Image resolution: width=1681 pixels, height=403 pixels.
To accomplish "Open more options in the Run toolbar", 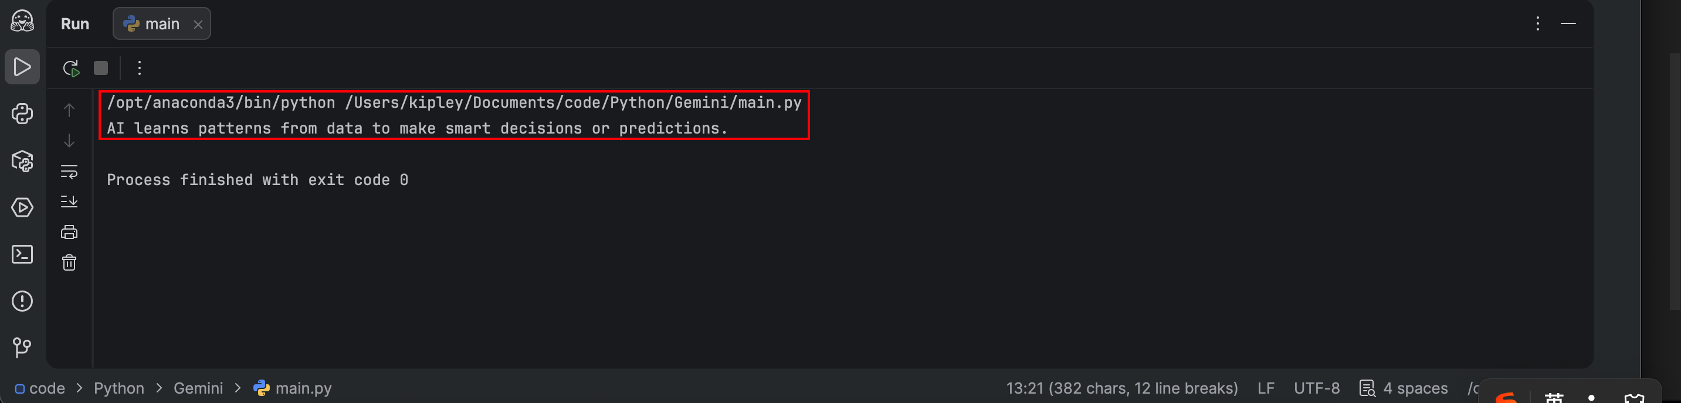I will click(x=140, y=68).
